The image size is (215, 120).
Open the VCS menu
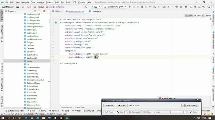(x=74, y=2)
